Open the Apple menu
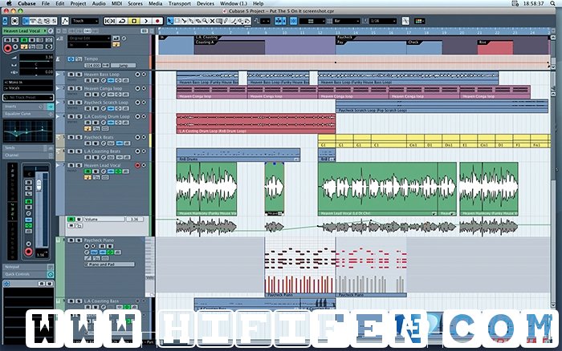Image resolution: width=562 pixels, height=351 pixels. [9, 3]
